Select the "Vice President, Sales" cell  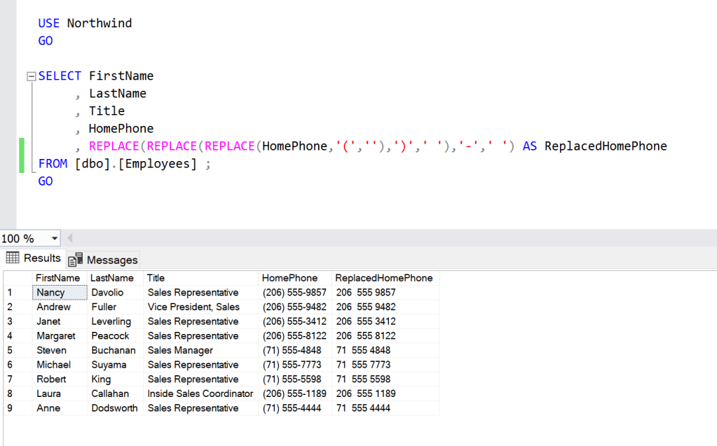(x=193, y=307)
